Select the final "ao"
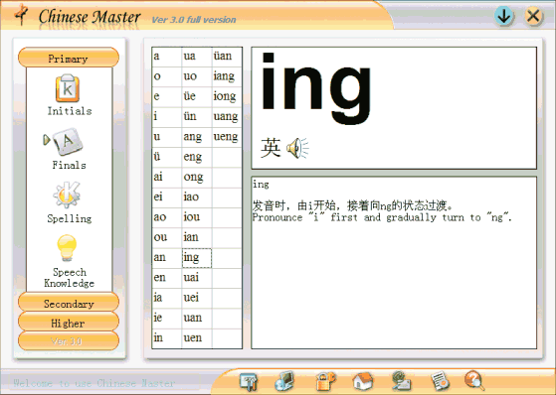556x395 pixels. (x=167, y=218)
